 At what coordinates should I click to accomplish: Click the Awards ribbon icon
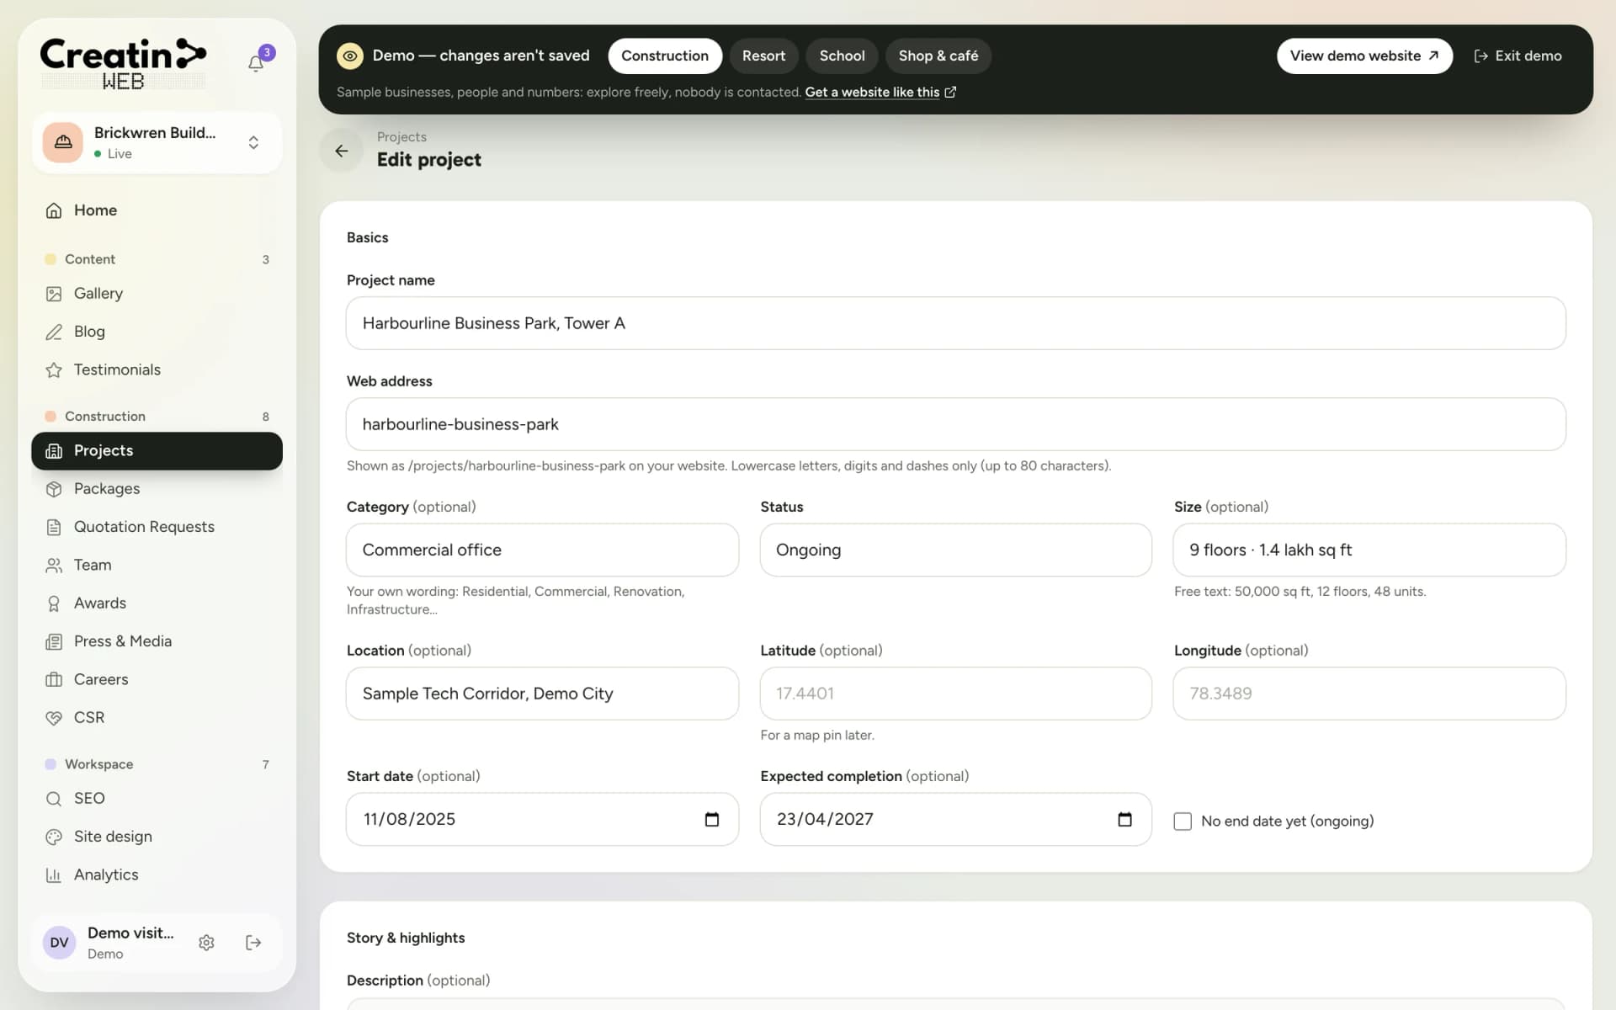point(54,603)
